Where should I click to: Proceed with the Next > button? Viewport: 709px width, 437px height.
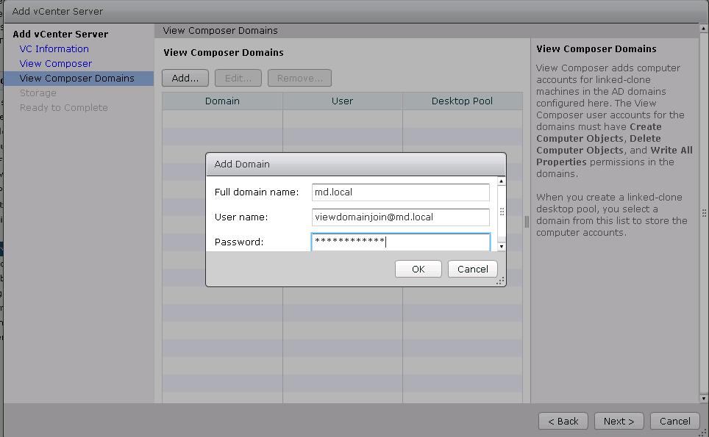click(619, 421)
